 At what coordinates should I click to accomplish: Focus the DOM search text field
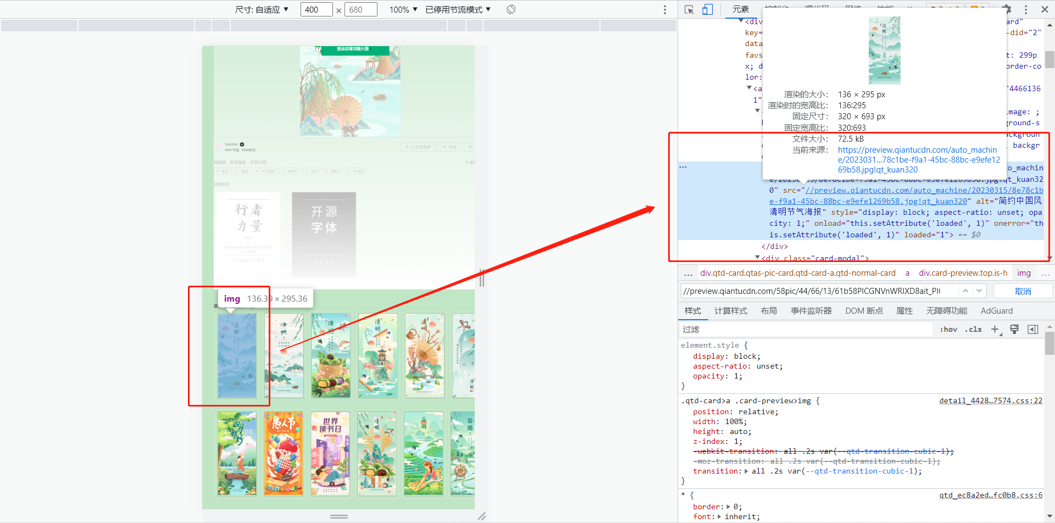tap(819, 291)
